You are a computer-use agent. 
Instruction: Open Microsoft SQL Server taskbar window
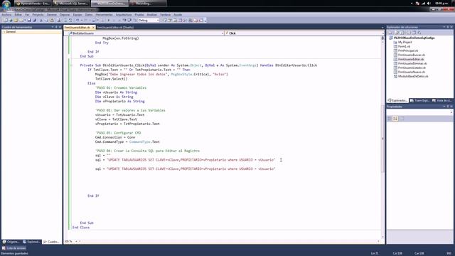pyautogui.click(x=71, y=4)
